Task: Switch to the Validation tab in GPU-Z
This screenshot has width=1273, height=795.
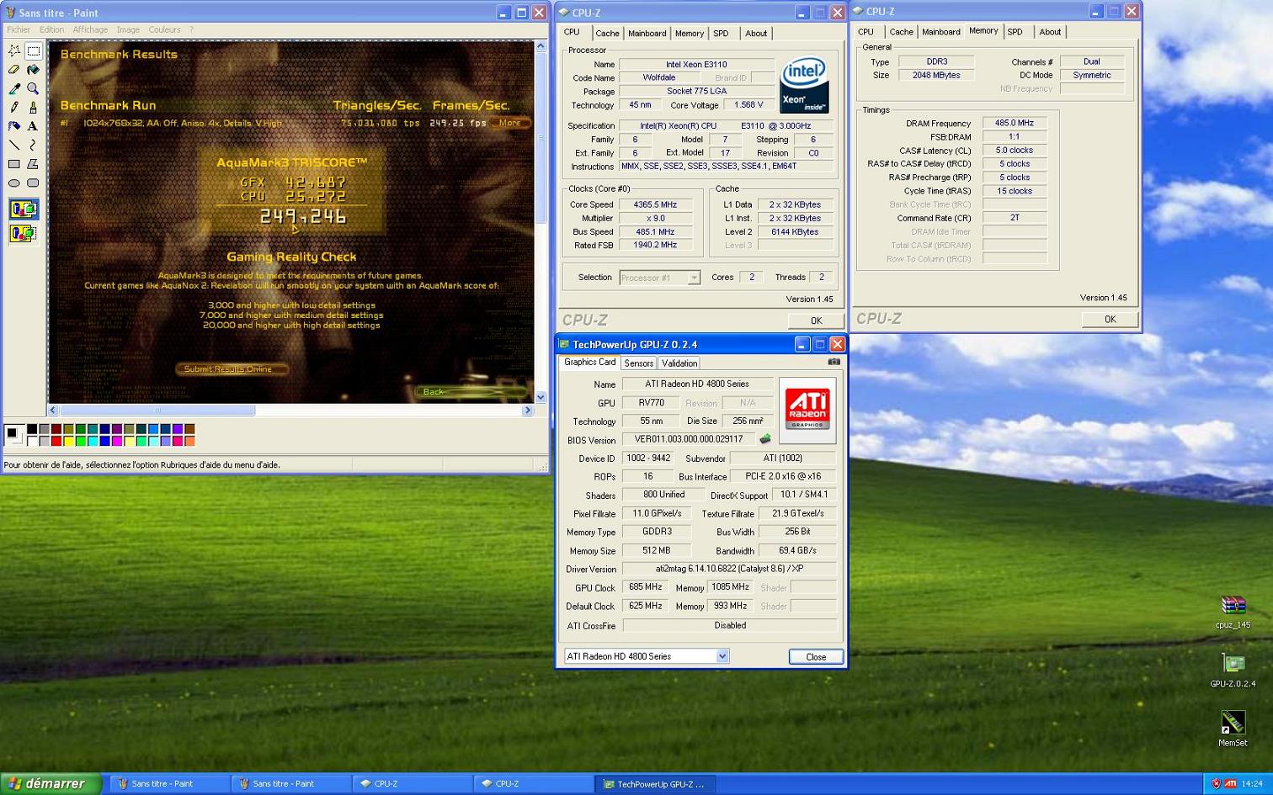Action: click(x=679, y=363)
